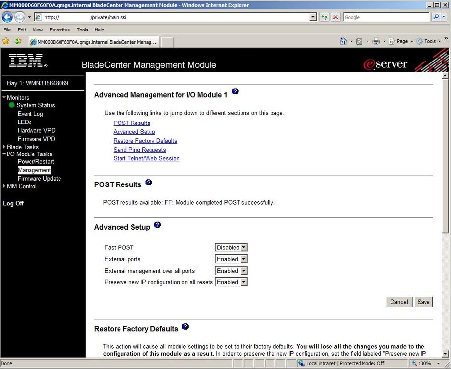Viewport: 451px width, 369px height.
Task: Click the IBM logo
Action: (x=28, y=61)
